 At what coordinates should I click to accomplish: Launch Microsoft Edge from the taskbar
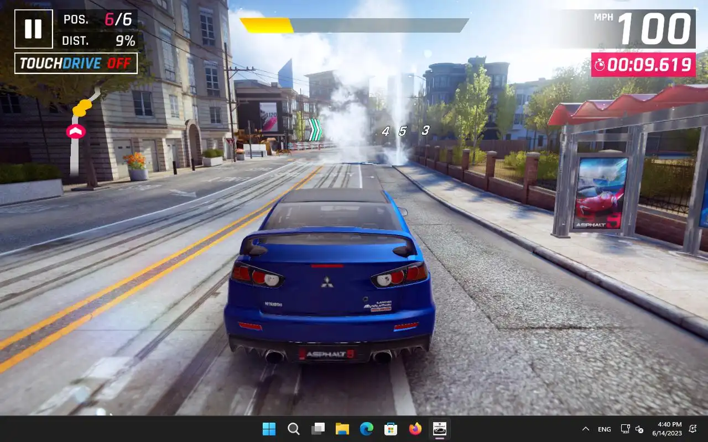pyautogui.click(x=367, y=429)
